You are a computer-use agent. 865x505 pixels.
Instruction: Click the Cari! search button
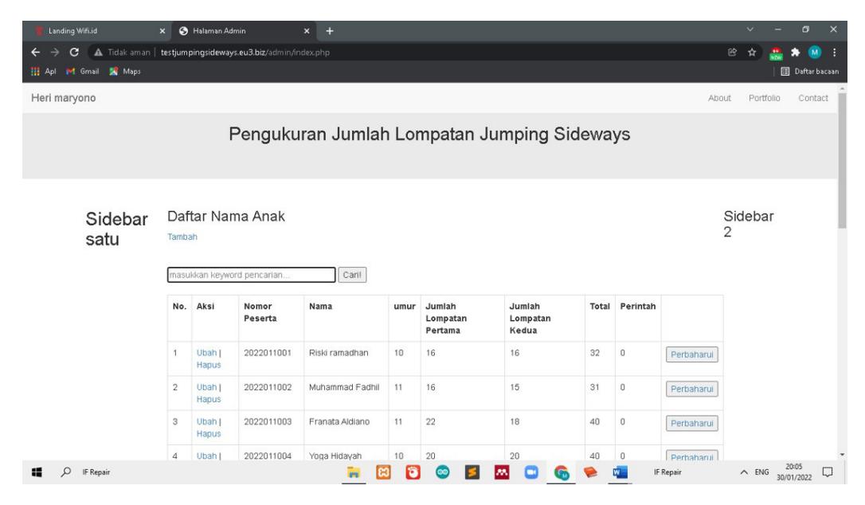(x=352, y=275)
